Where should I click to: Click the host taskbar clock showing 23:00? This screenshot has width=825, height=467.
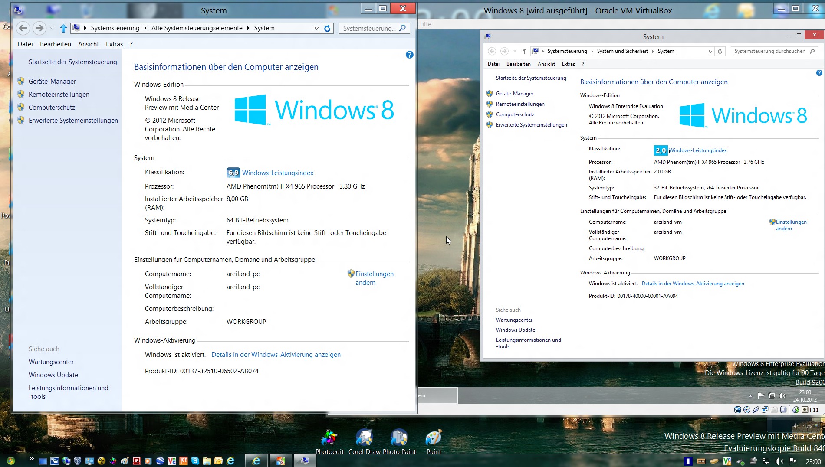point(813,461)
